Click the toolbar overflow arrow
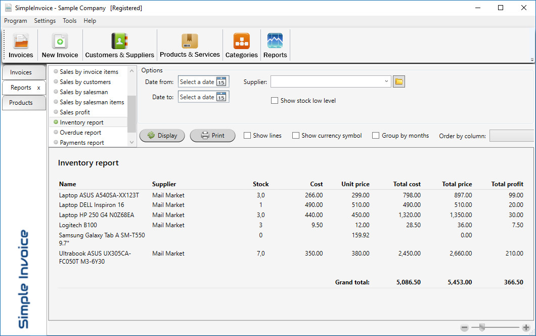The height and width of the screenshot is (336, 536). pyautogui.click(x=532, y=60)
